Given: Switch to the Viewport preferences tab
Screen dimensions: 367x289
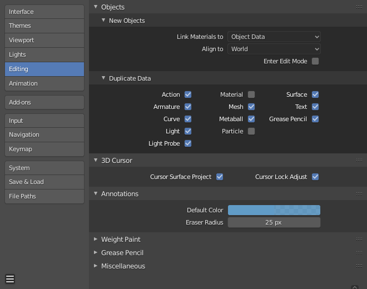Looking at the screenshot, I should (x=44, y=40).
